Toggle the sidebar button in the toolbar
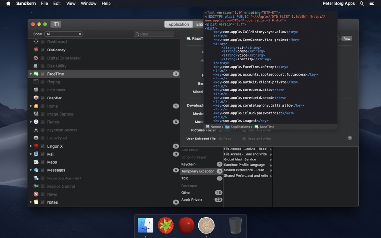381x238 pixels. tap(56, 24)
